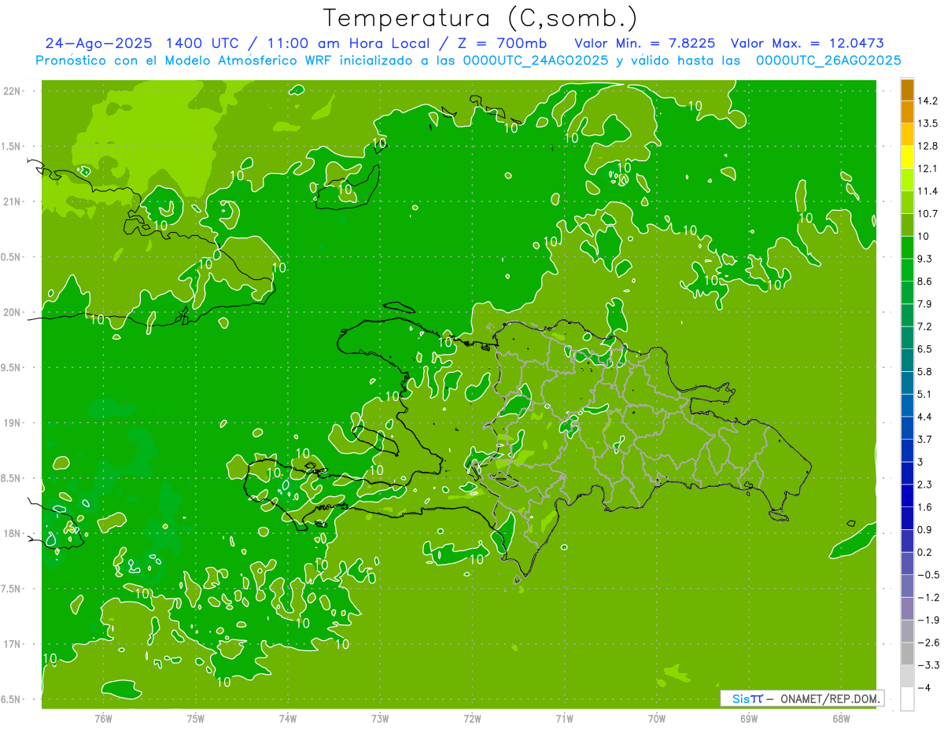Click the '18N' latitude label
Image resolution: width=944 pixels, height=729 pixels.
click(x=13, y=533)
